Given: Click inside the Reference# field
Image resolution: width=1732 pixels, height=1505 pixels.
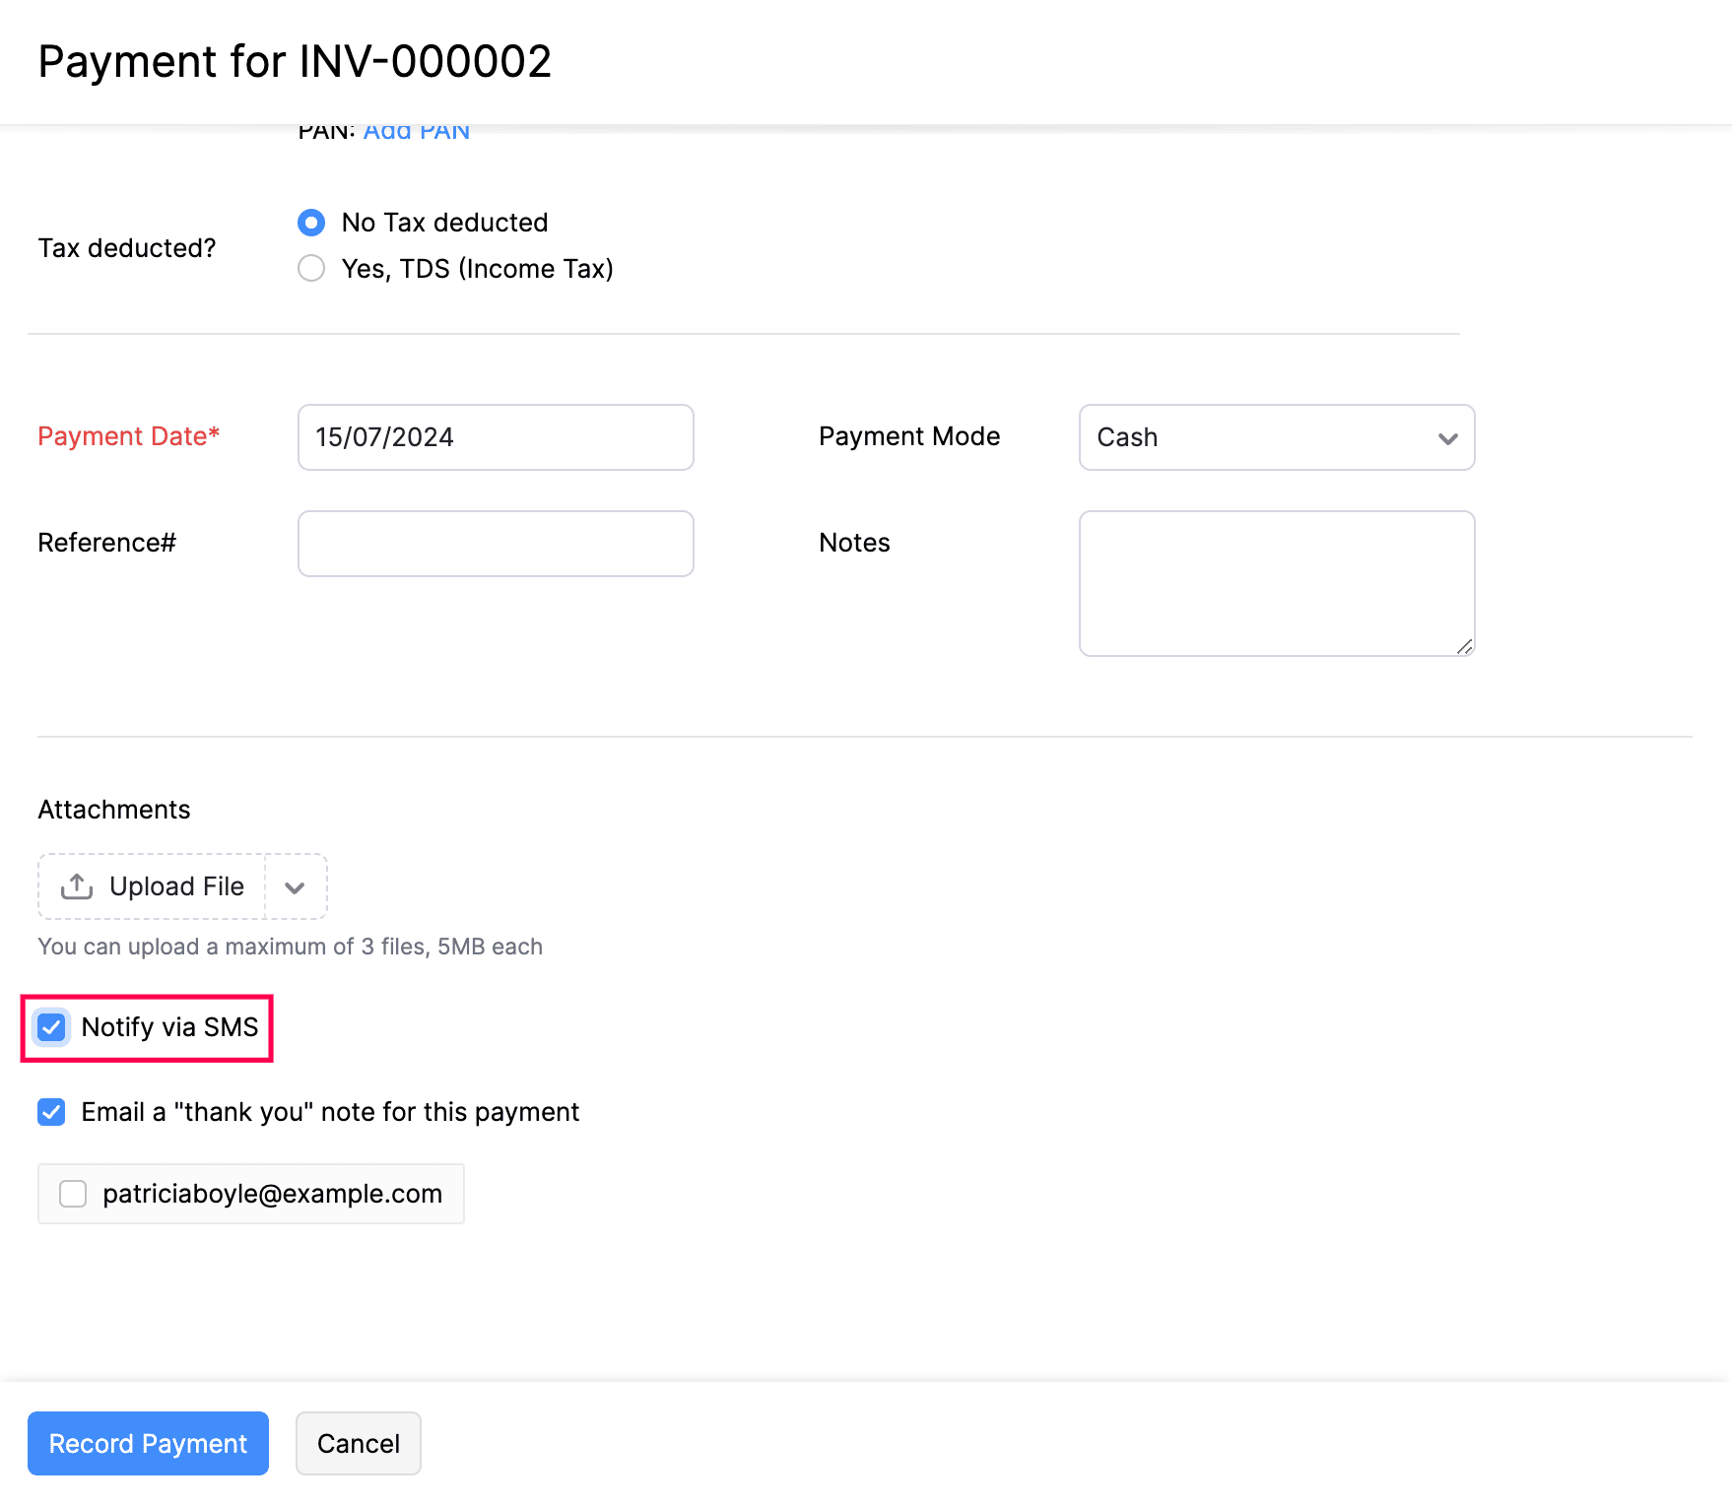Looking at the screenshot, I should (x=495, y=543).
